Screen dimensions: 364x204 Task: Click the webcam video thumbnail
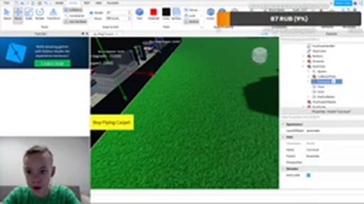(45, 170)
